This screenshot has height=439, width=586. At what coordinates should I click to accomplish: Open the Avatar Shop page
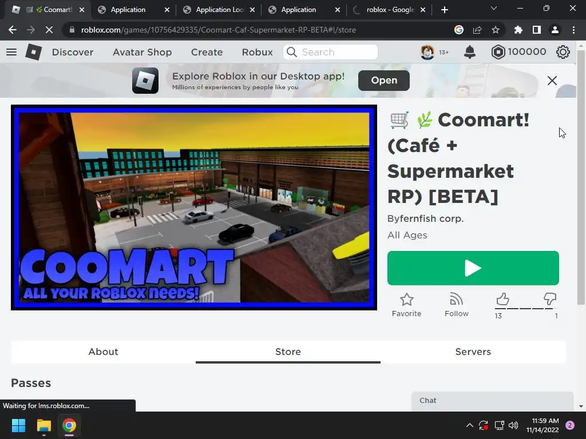[x=142, y=52]
